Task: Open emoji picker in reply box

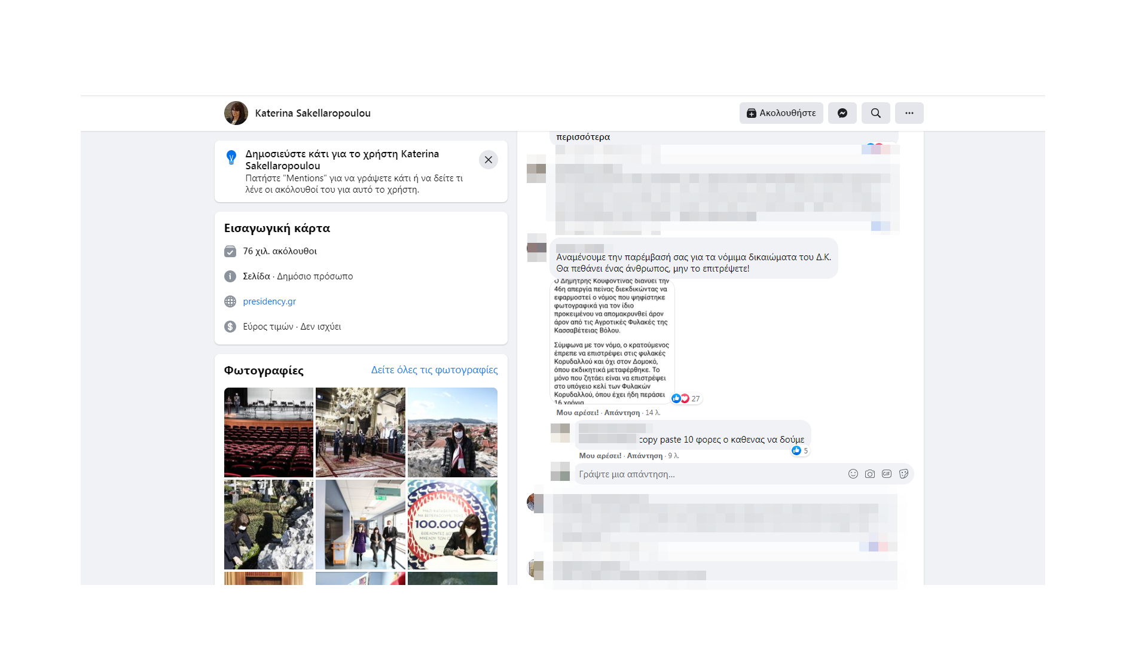Action: click(853, 474)
